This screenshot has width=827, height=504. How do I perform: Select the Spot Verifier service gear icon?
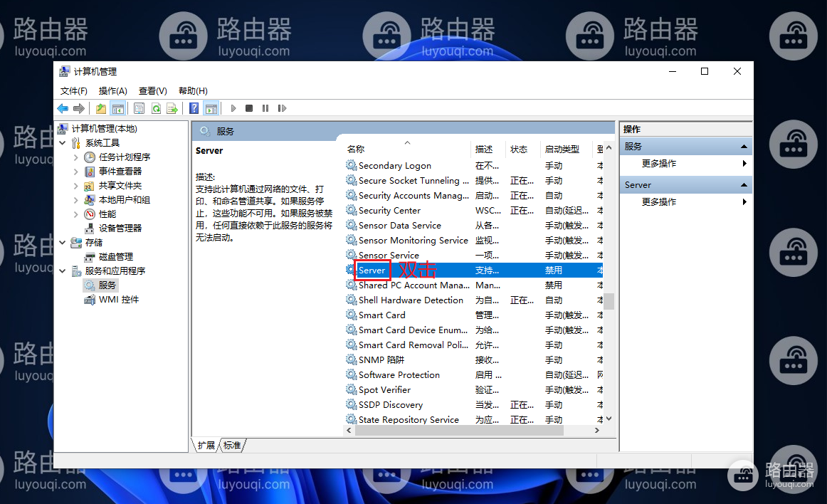pyautogui.click(x=352, y=389)
